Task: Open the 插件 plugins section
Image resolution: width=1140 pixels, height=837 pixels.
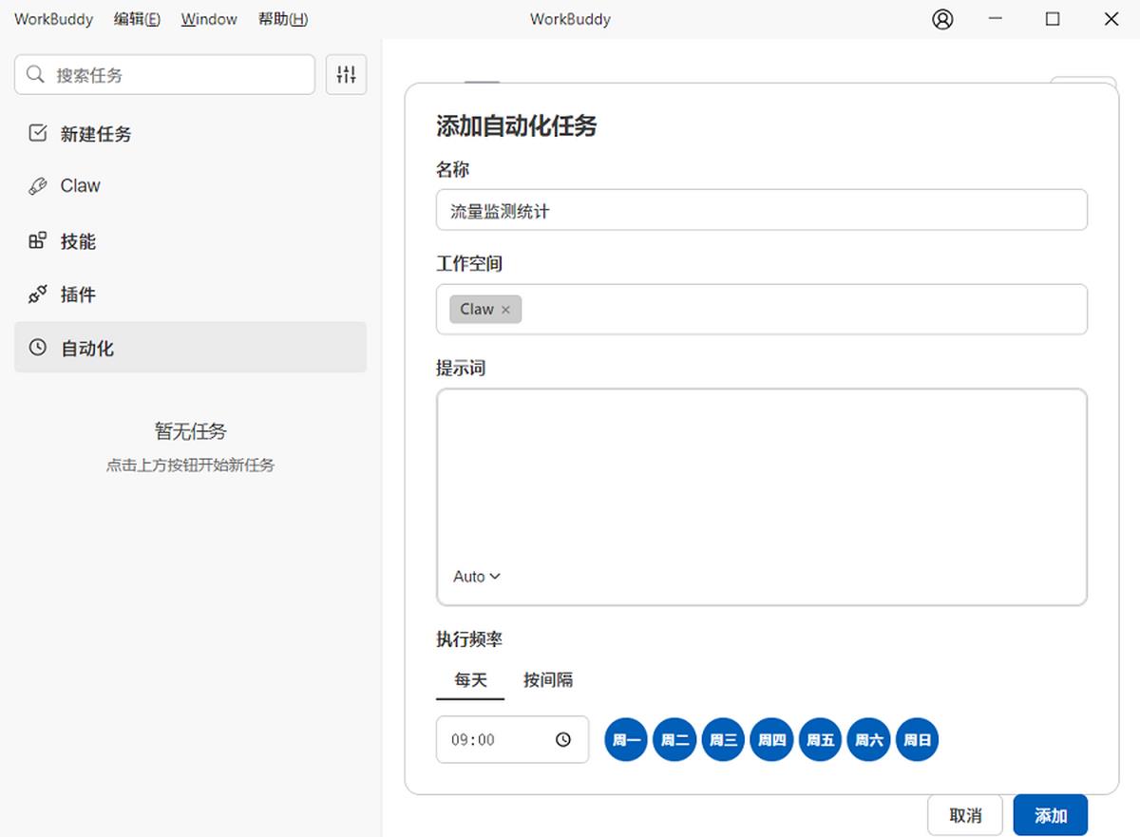Action: pos(78,295)
